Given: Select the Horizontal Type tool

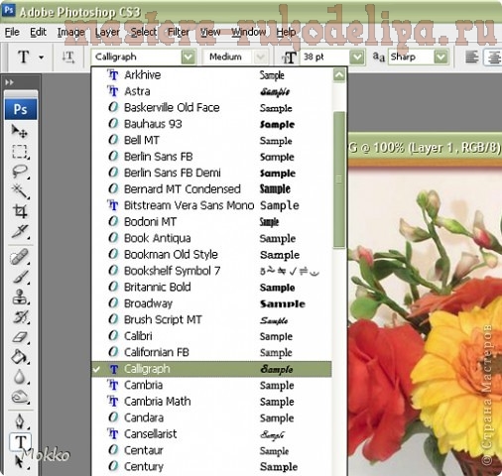Looking at the screenshot, I should pos(20,442).
